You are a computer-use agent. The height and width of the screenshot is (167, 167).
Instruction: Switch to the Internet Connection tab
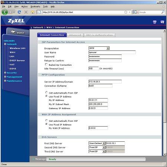pyautogui.click(x=52, y=35)
